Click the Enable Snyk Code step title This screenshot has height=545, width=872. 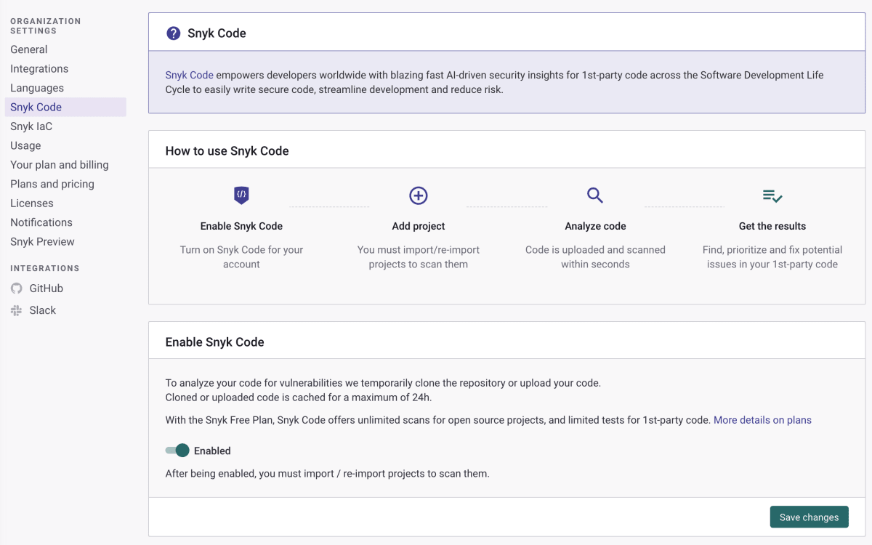(241, 226)
